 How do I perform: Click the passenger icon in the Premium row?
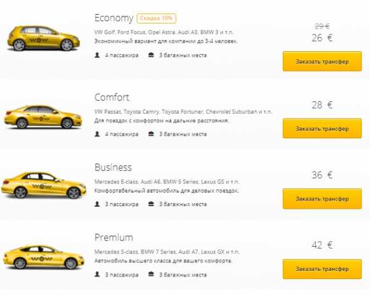click(x=97, y=274)
